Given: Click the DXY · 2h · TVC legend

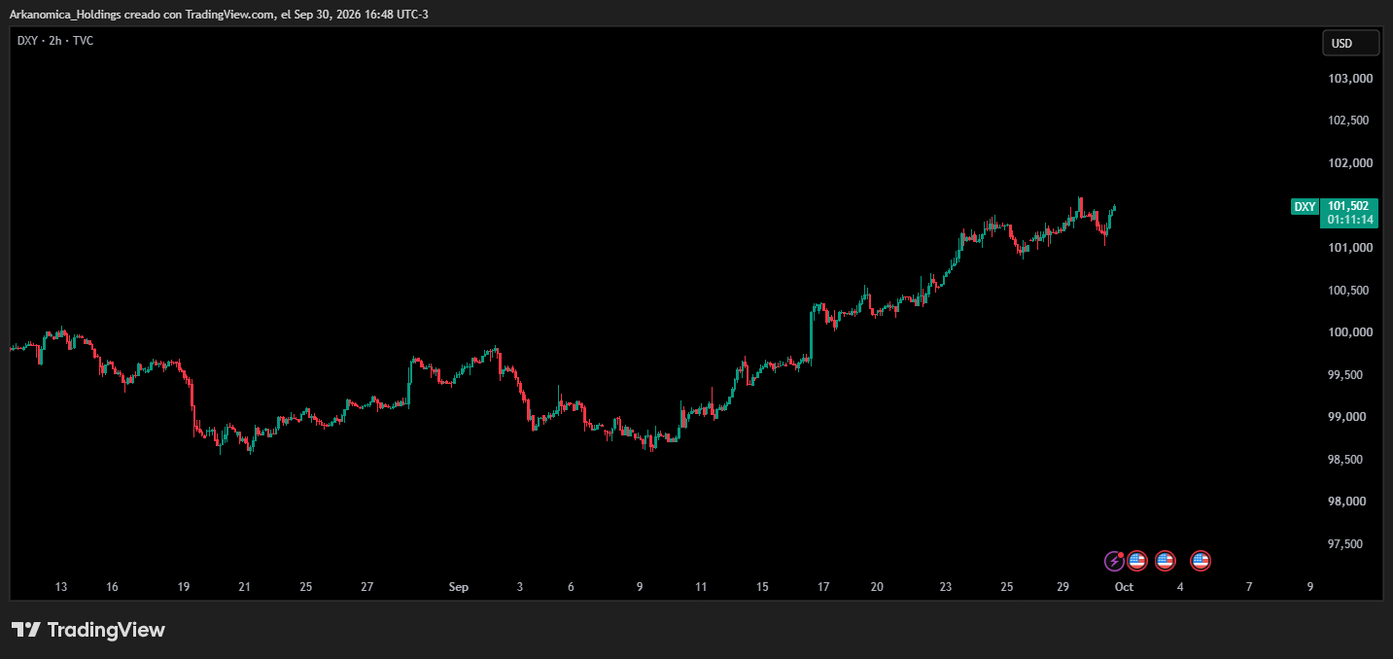Looking at the screenshot, I should tap(55, 41).
